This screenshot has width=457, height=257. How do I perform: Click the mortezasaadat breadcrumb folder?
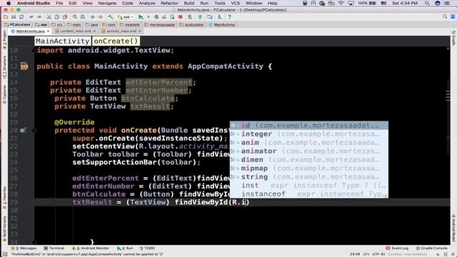160,24
